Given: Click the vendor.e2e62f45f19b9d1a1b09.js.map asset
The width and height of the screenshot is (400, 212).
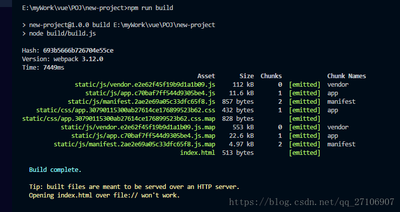Looking at the screenshot, I should pyautogui.click(x=138, y=127).
